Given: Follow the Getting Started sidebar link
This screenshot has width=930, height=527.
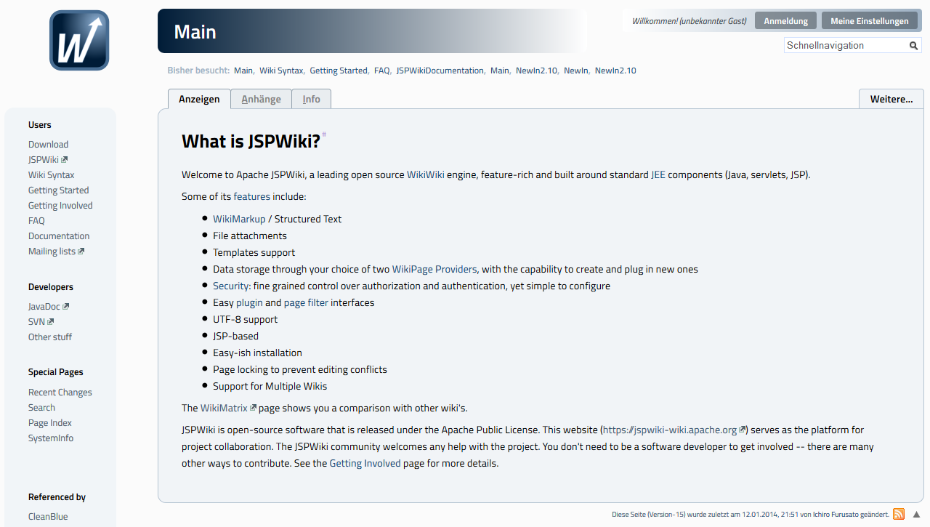Looking at the screenshot, I should coord(58,190).
